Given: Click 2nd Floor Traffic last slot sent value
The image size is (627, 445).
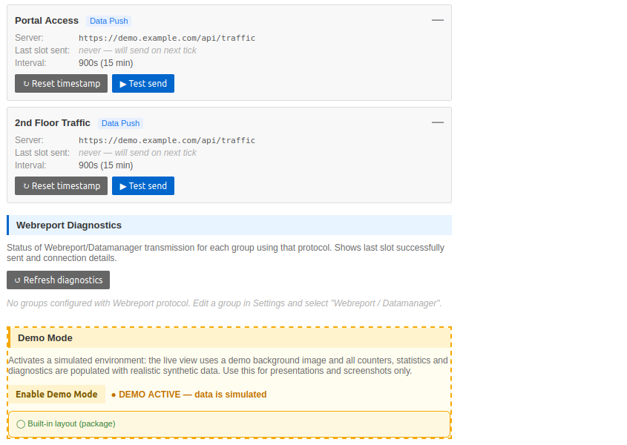Looking at the screenshot, I should [x=137, y=153].
